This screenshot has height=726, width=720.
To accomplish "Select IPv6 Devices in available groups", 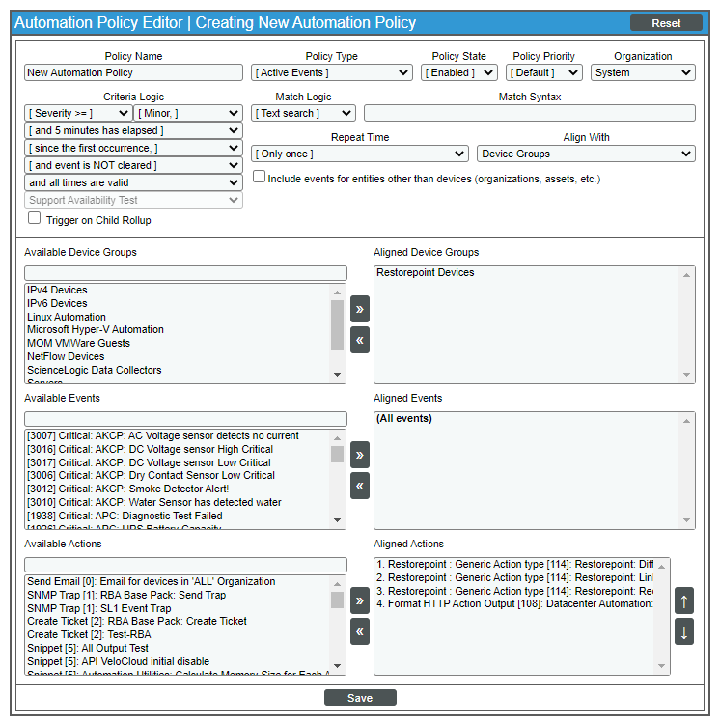I will tap(57, 303).
